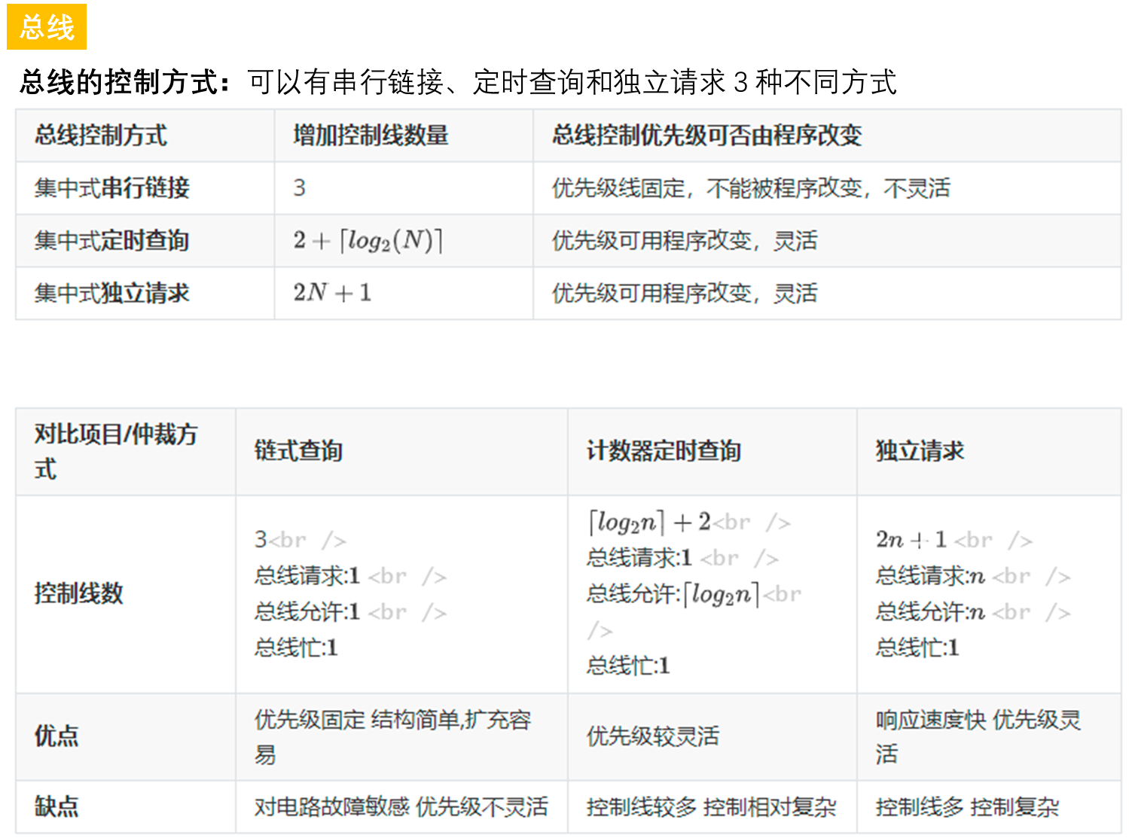1129x838 pixels.
Task: Click 对电路故障敏感 优先级不灵活 cell
Action: (401, 806)
